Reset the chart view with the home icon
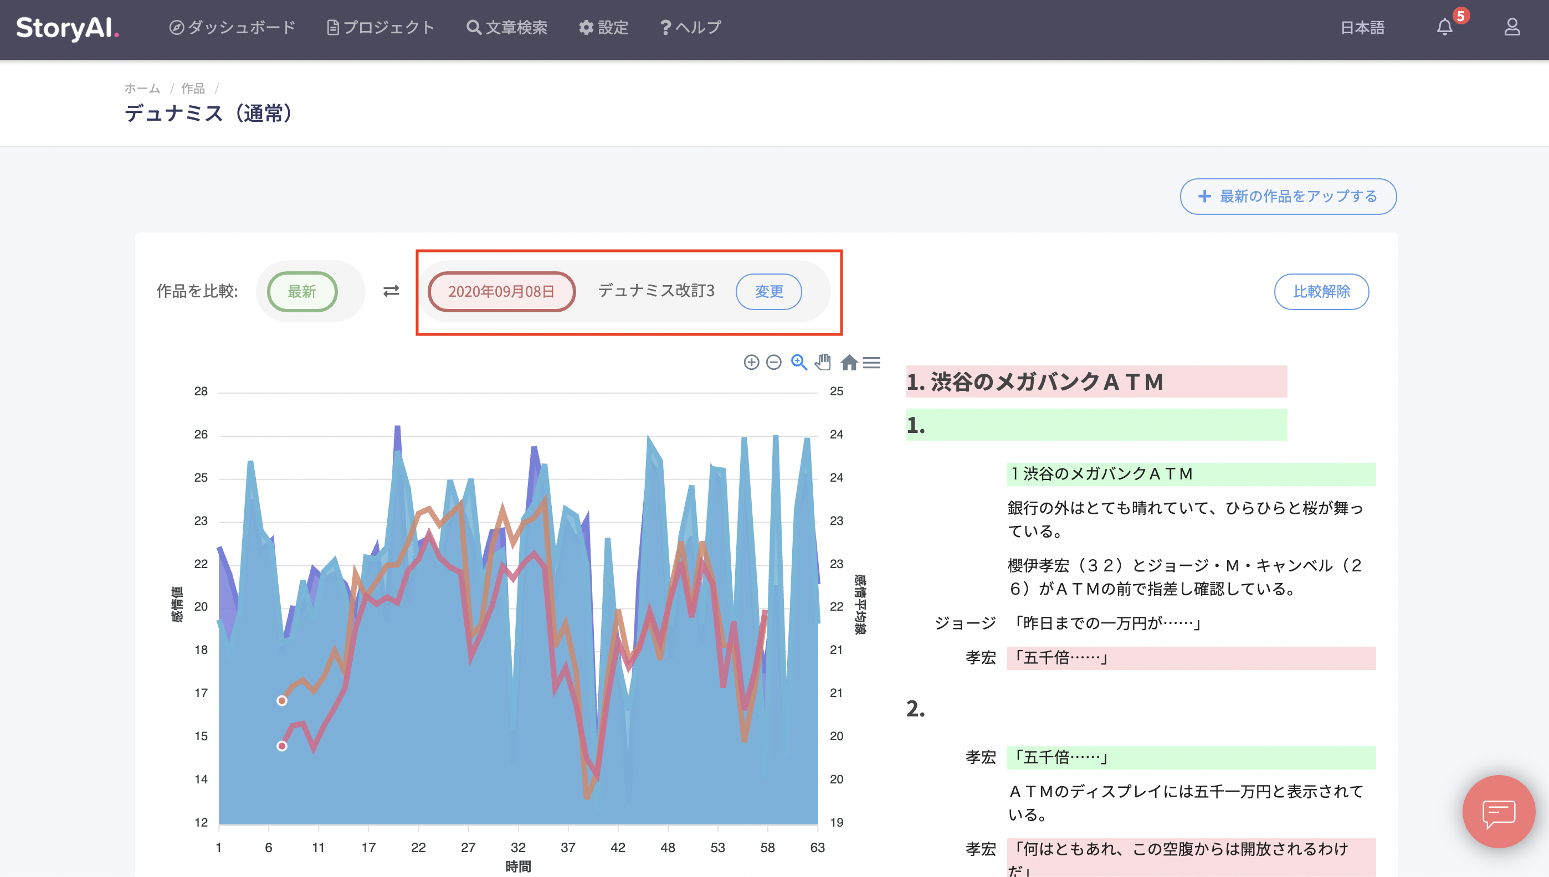Image resolution: width=1549 pixels, height=877 pixels. click(x=849, y=363)
